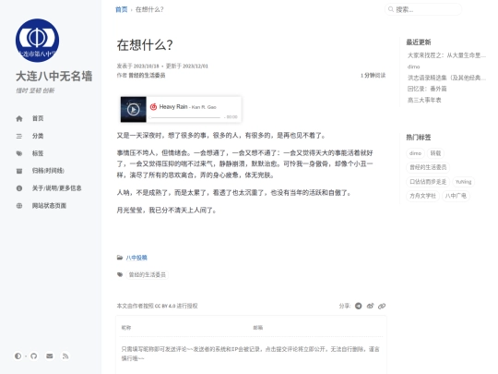498x374 pixels.
Task: Click the archive box icon
Action: click(19, 171)
